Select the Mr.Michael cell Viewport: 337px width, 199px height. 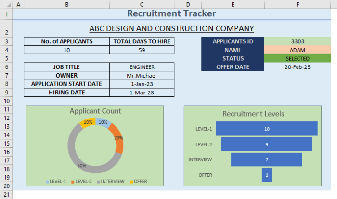[x=142, y=76]
